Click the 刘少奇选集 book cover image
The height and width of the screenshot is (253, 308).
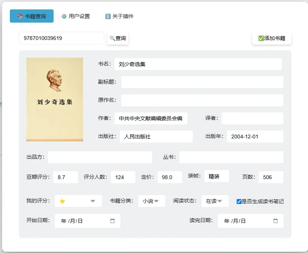(x=54, y=100)
